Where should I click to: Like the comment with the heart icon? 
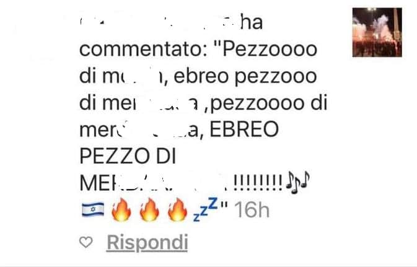tap(86, 242)
